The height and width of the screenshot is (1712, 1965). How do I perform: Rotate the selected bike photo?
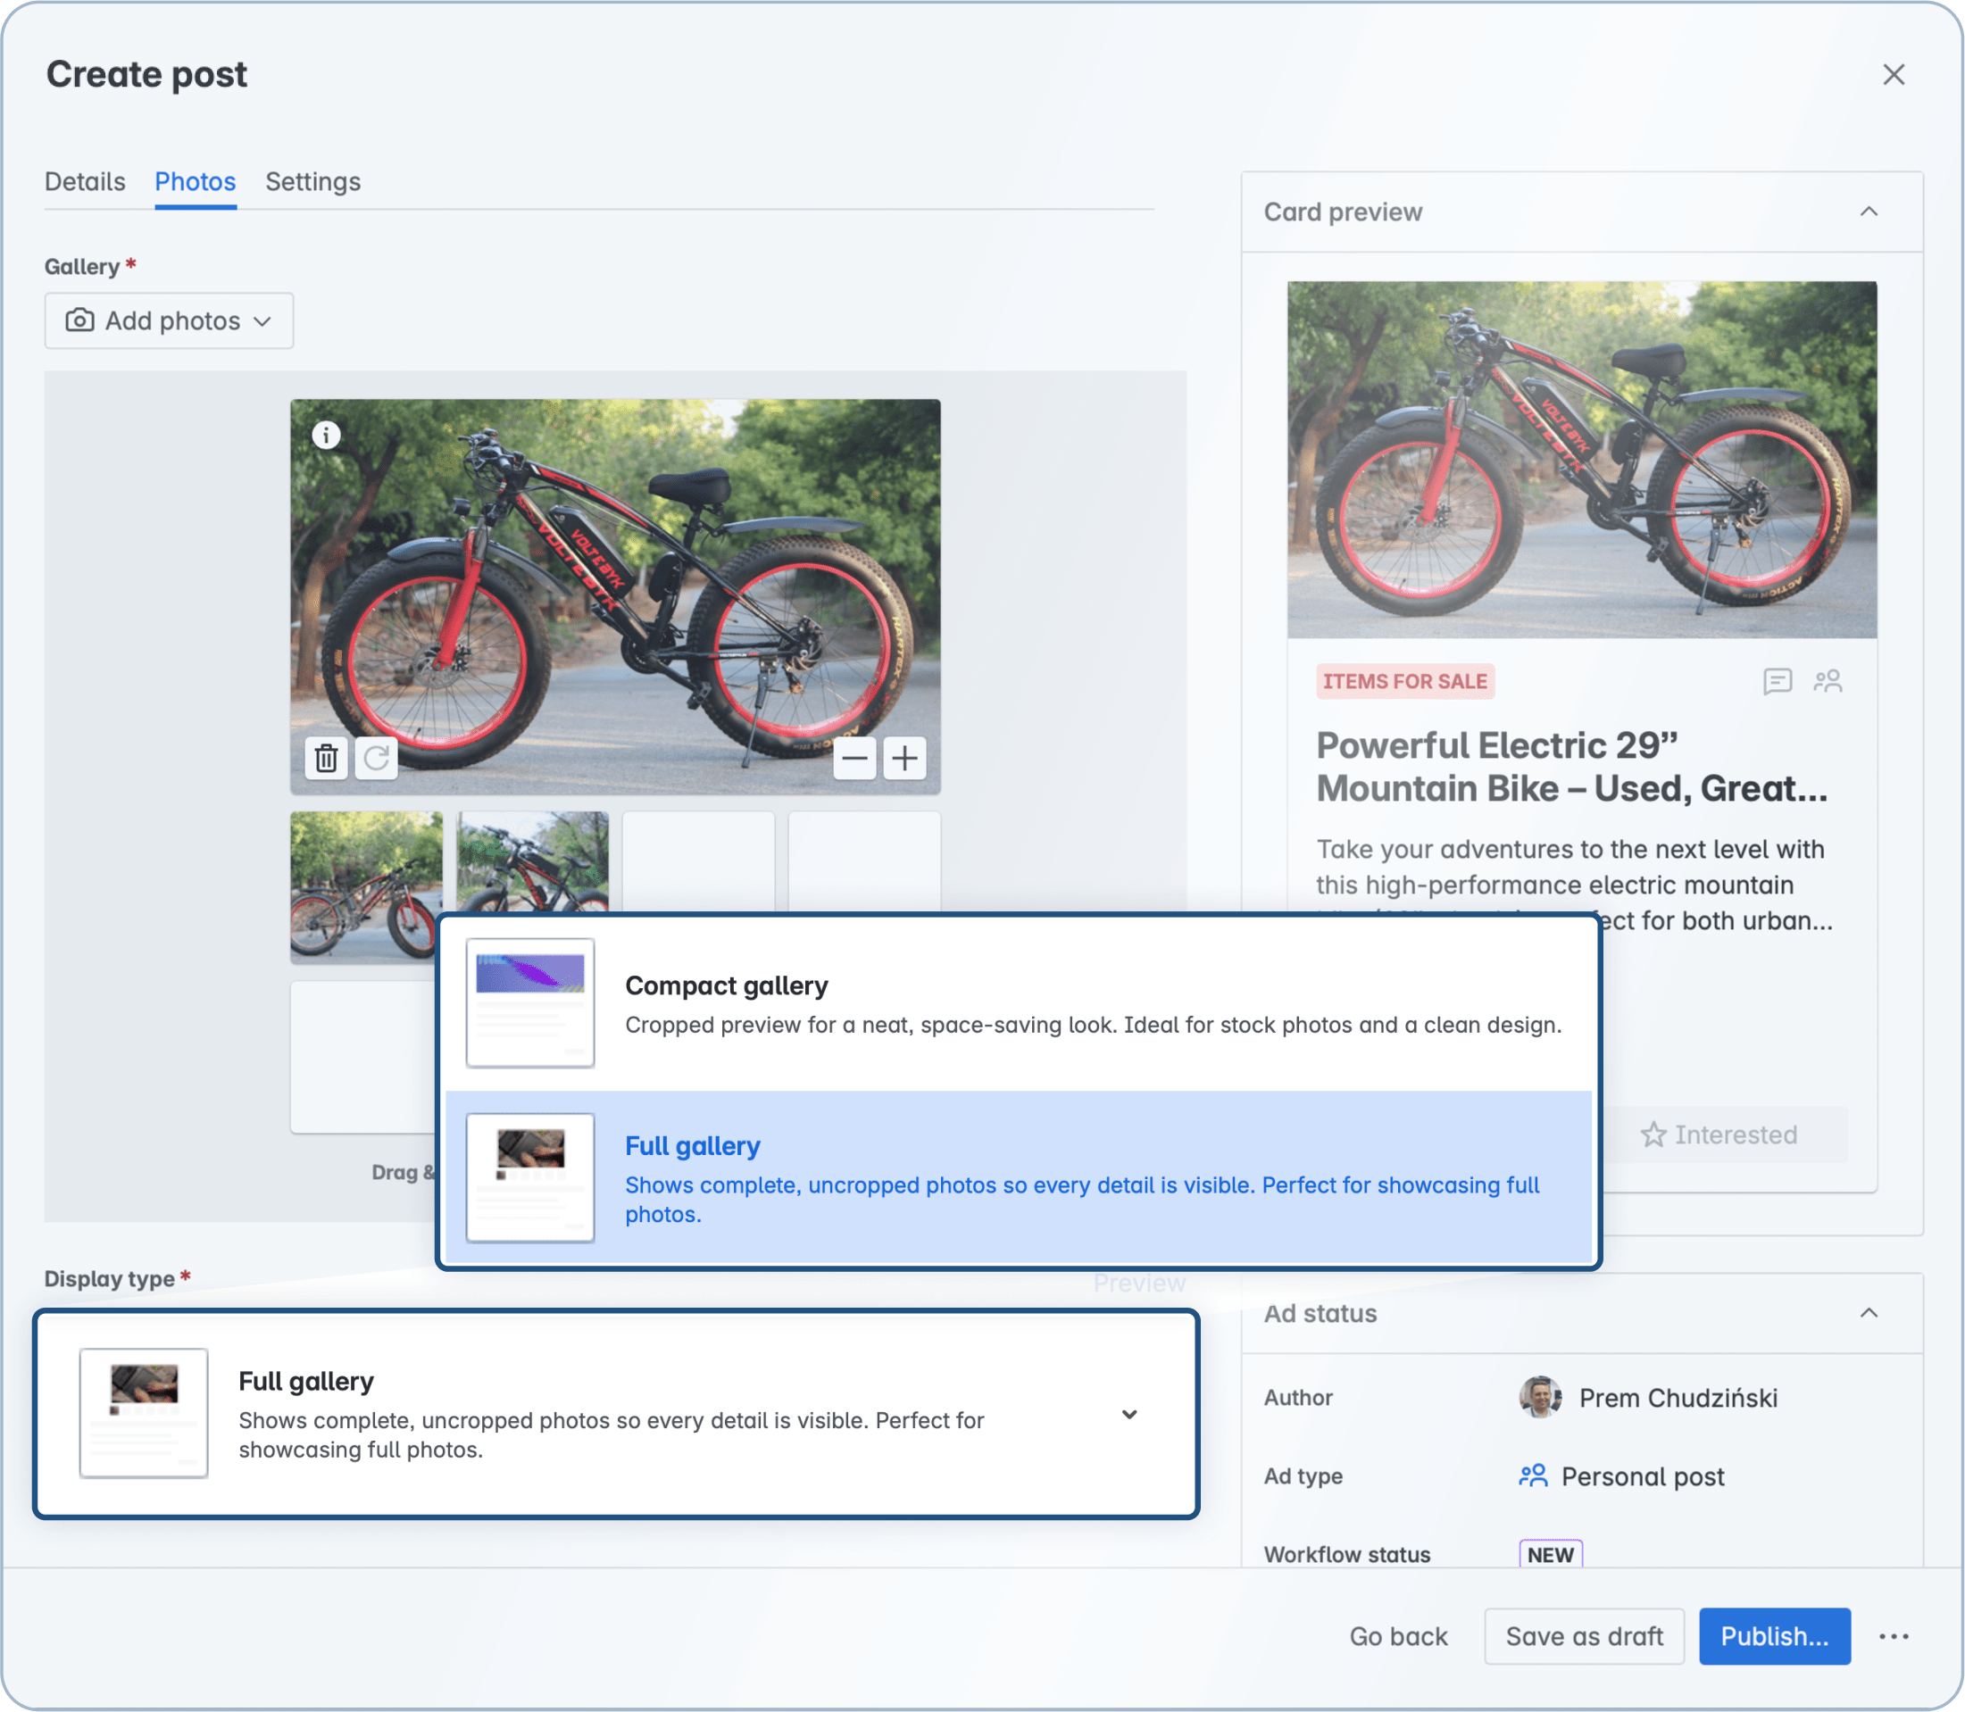[376, 758]
